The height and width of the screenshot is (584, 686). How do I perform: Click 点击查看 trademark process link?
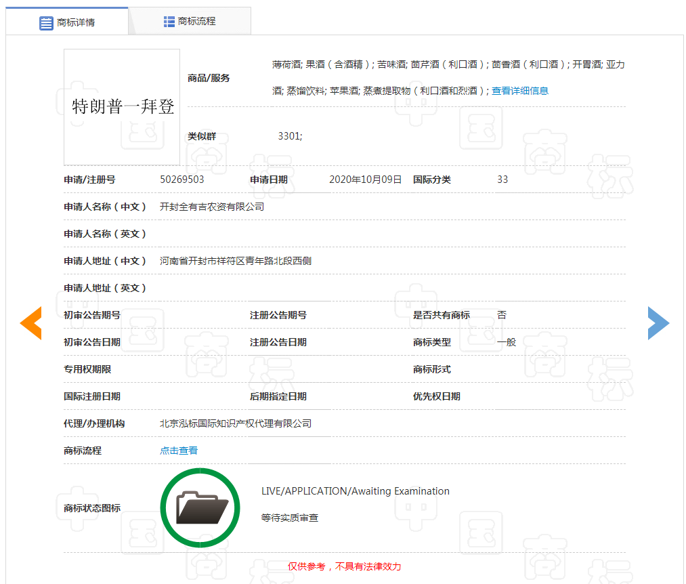pos(179,451)
